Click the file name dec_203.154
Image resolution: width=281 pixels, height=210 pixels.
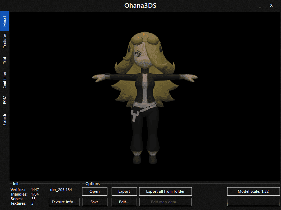click(61, 190)
